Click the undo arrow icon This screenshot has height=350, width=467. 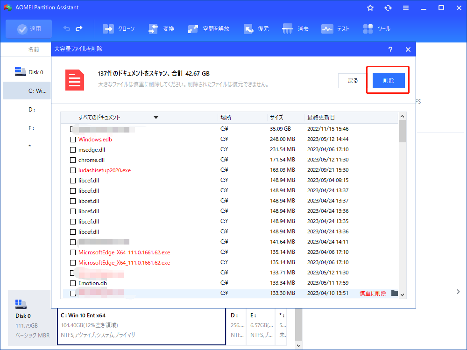point(66,28)
